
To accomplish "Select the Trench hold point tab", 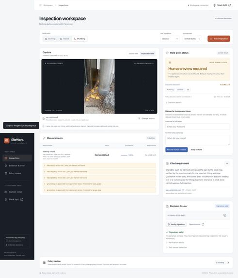I will coord(64,39).
